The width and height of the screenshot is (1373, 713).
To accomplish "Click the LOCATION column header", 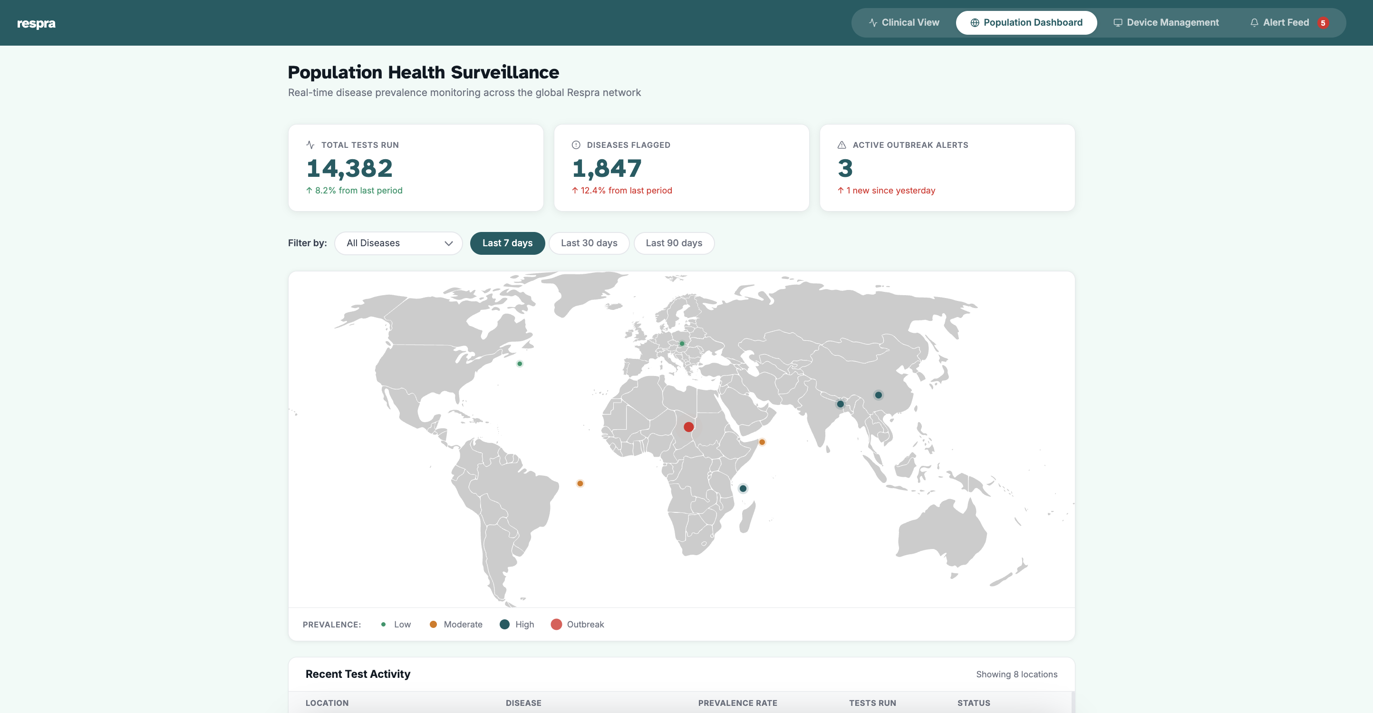I will click(x=327, y=703).
